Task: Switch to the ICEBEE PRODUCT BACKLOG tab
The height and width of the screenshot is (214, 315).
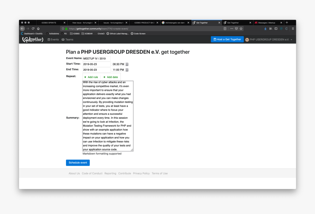Action: coord(144,23)
